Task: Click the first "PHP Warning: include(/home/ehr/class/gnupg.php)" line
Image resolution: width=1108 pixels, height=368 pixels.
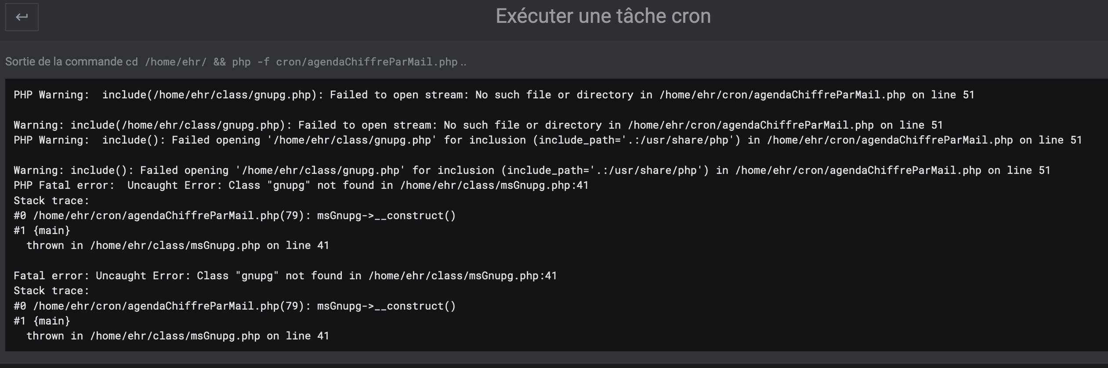Action: [x=493, y=95]
